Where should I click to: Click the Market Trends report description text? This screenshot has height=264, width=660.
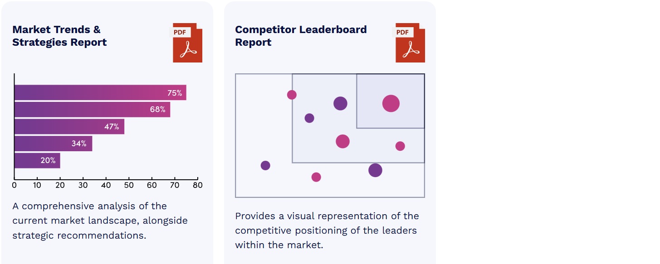tap(100, 221)
